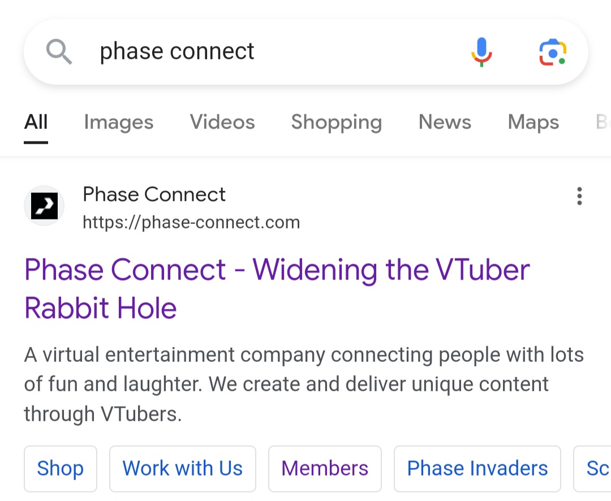Viewport: 611px width, 501px height.
Task: Open the Shopping results tab
Action: pos(337,122)
